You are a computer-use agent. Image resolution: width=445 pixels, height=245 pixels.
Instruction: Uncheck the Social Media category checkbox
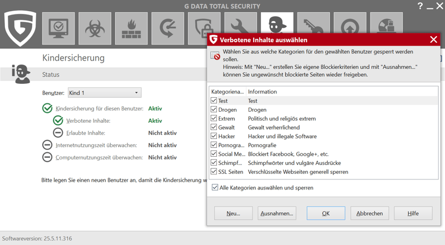click(214, 154)
